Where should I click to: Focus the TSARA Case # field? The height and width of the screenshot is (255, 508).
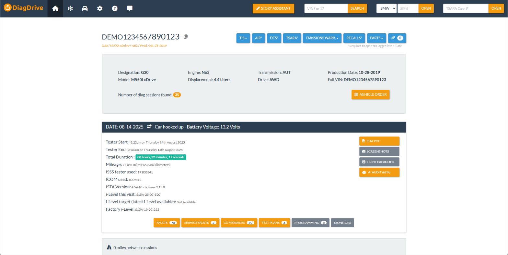coord(466,8)
